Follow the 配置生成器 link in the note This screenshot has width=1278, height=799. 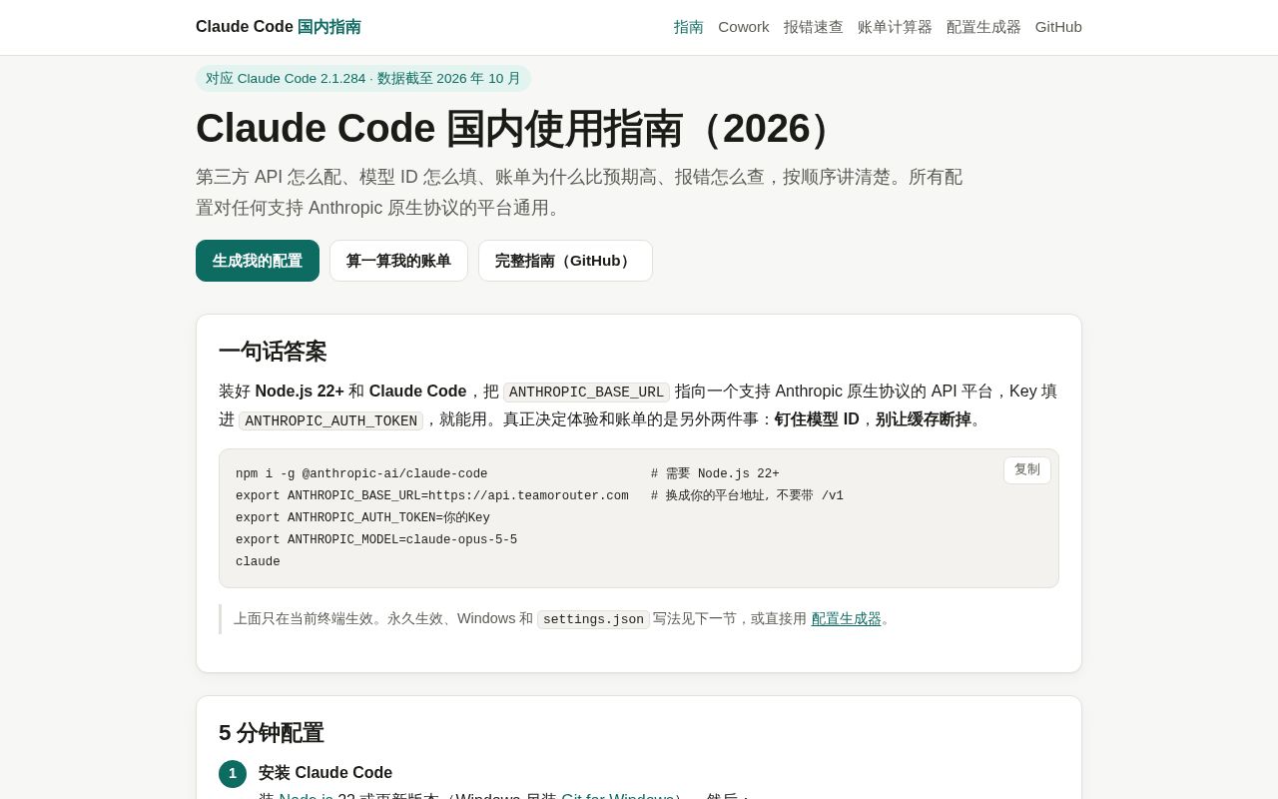coord(847,619)
